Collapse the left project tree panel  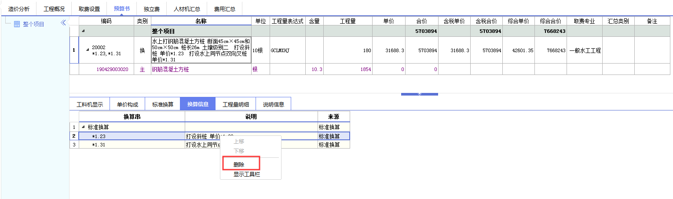(x=63, y=23)
